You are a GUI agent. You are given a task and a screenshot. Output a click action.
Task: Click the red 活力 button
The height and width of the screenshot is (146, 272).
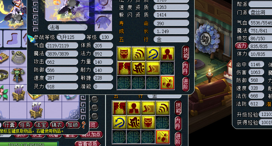pos(241,46)
